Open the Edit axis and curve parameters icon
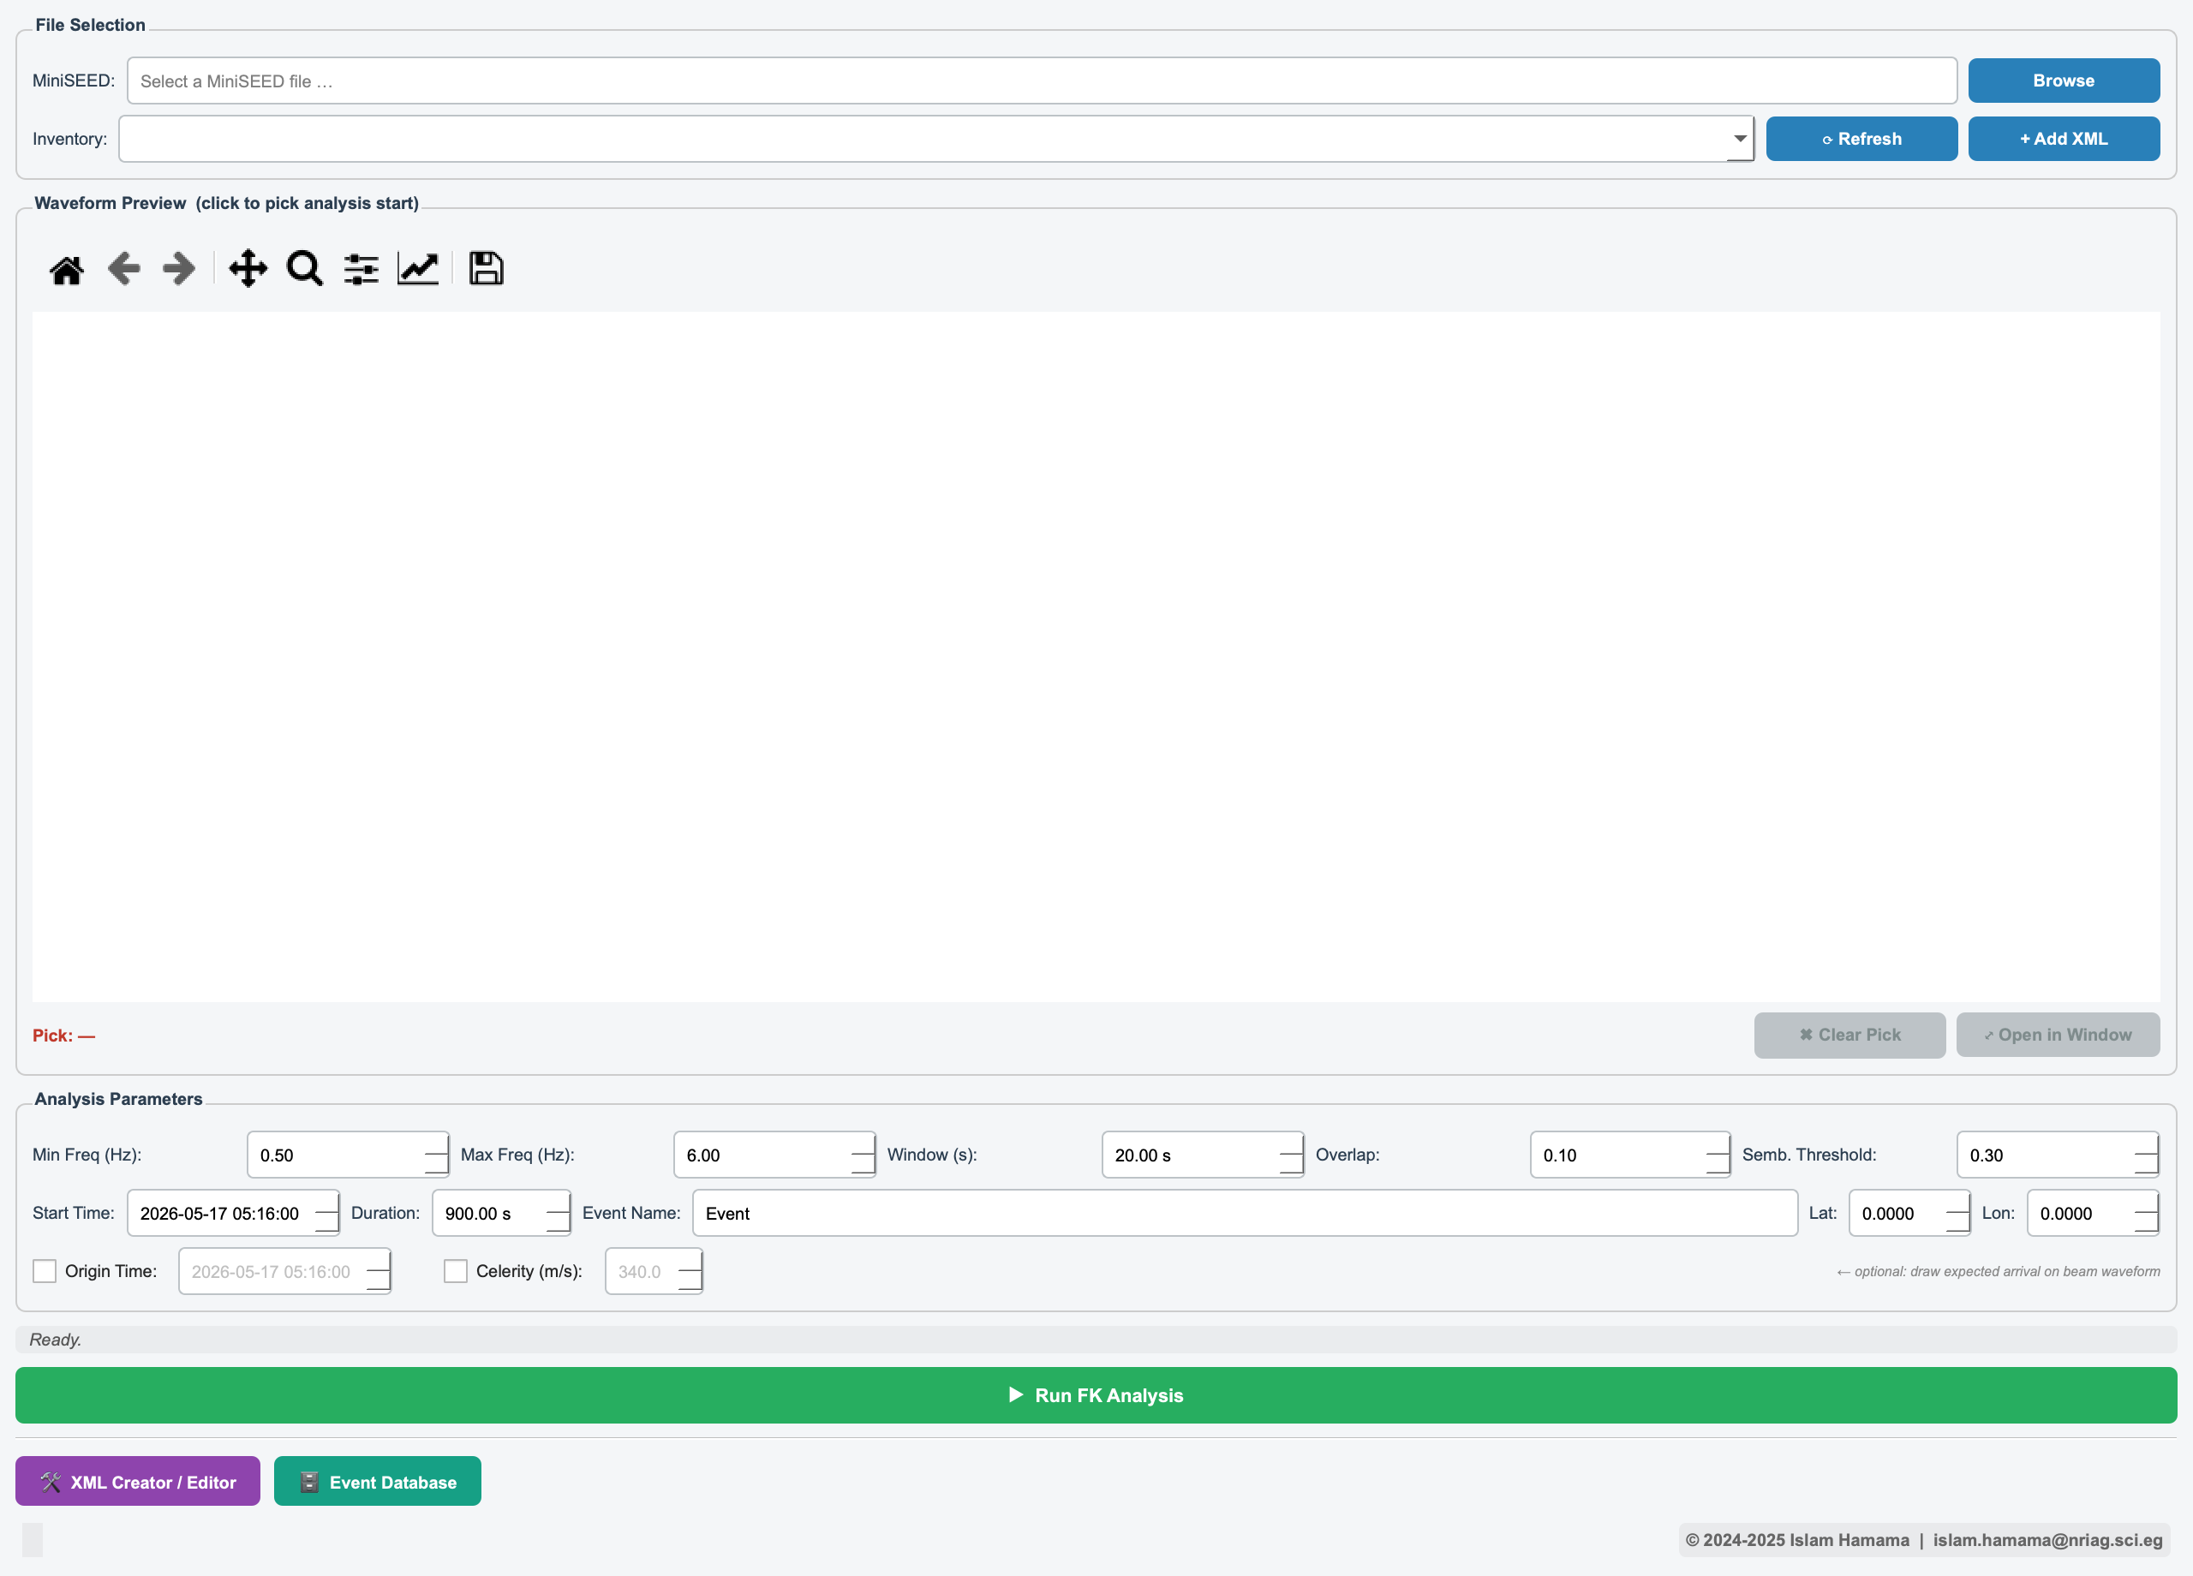This screenshot has width=2193, height=1576. coord(418,269)
